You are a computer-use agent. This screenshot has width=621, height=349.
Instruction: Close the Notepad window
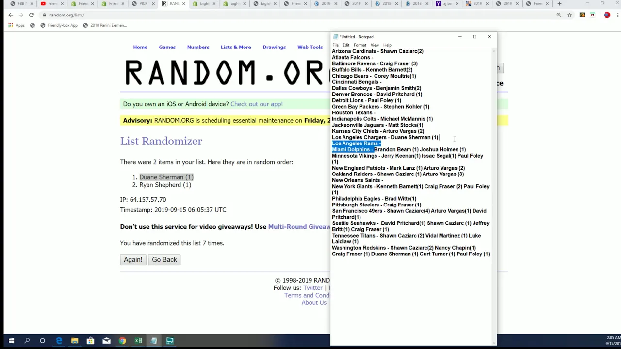click(489, 37)
